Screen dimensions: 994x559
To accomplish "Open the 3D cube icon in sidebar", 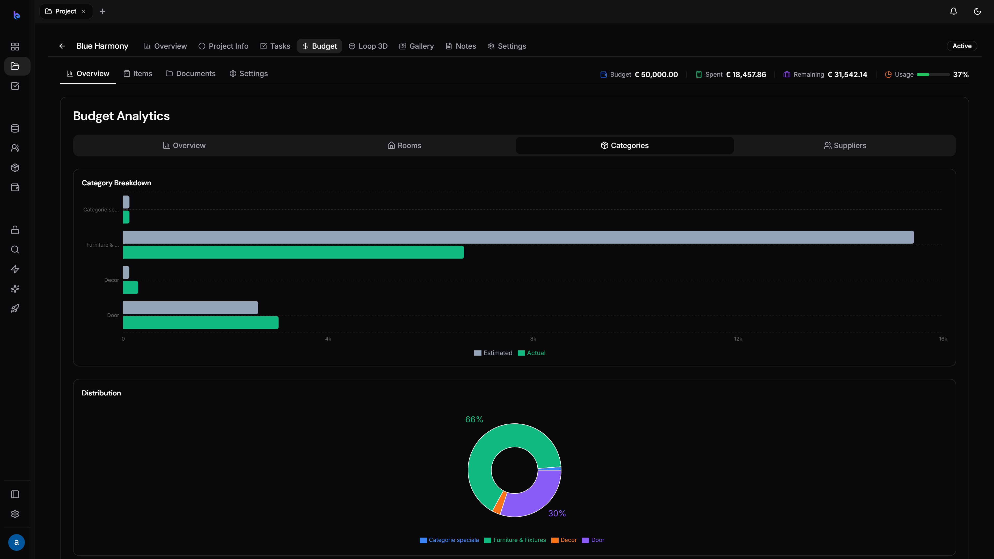I will (15, 167).
